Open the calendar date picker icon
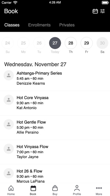The image size is (110, 196). pyautogui.click(x=95, y=11)
